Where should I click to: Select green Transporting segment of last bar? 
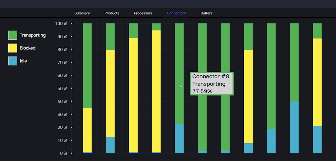click(x=317, y=31)
